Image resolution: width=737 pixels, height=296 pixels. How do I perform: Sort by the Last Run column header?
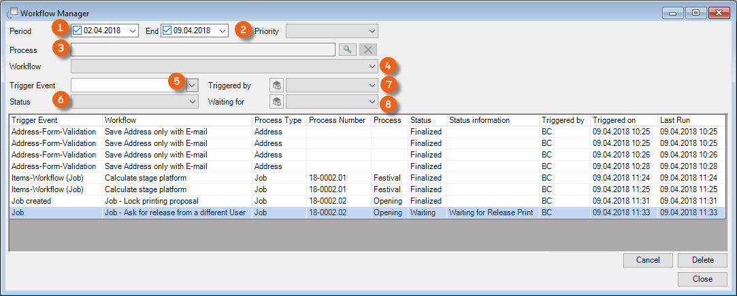(x=690, y=120)
